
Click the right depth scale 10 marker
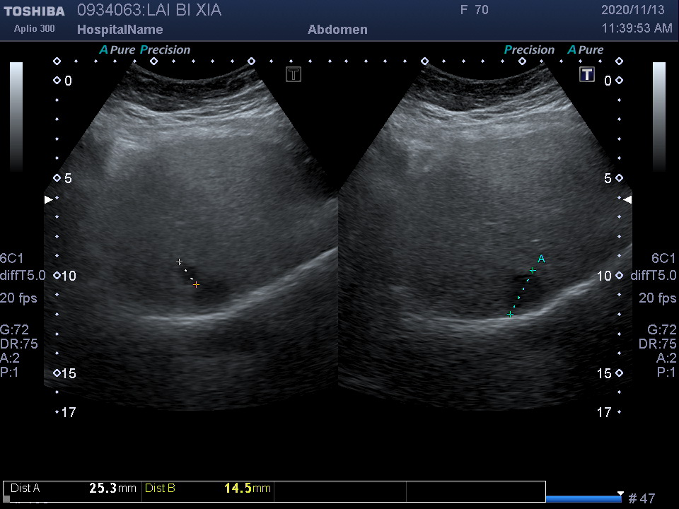610,276
